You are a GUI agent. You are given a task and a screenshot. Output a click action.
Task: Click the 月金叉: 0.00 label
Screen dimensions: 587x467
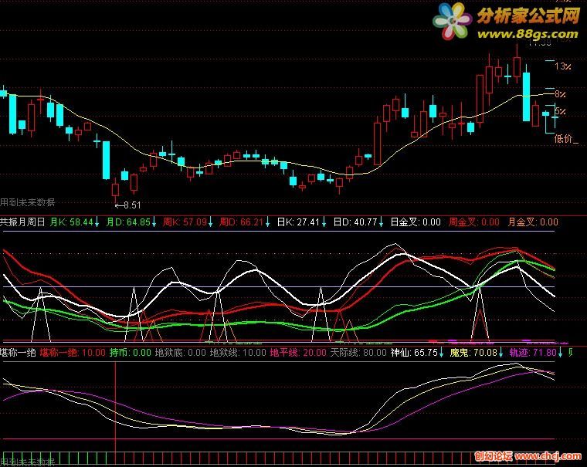pyautogui.click(x=533, y=222)
